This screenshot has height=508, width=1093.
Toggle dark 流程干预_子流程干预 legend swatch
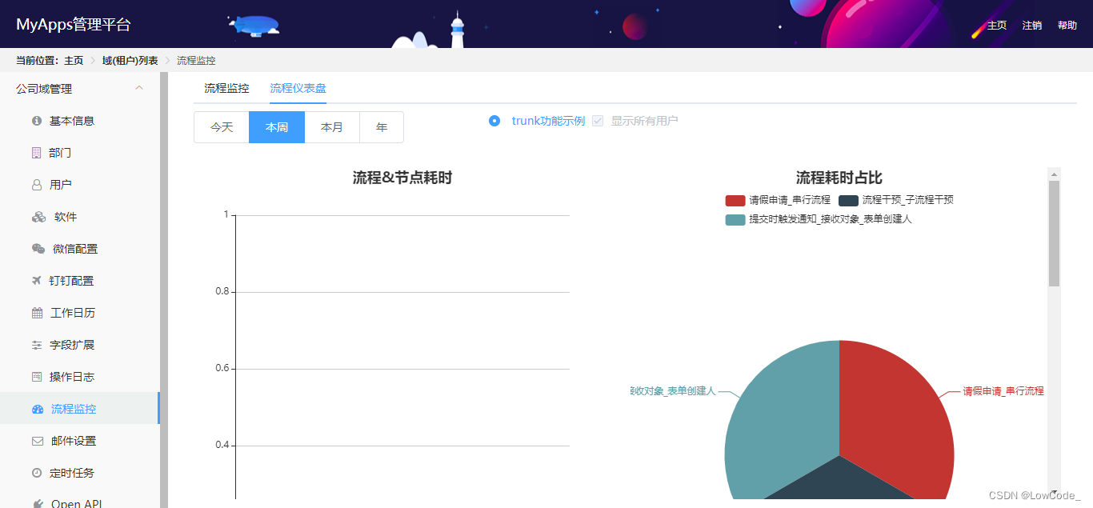(x=848, y=200)
